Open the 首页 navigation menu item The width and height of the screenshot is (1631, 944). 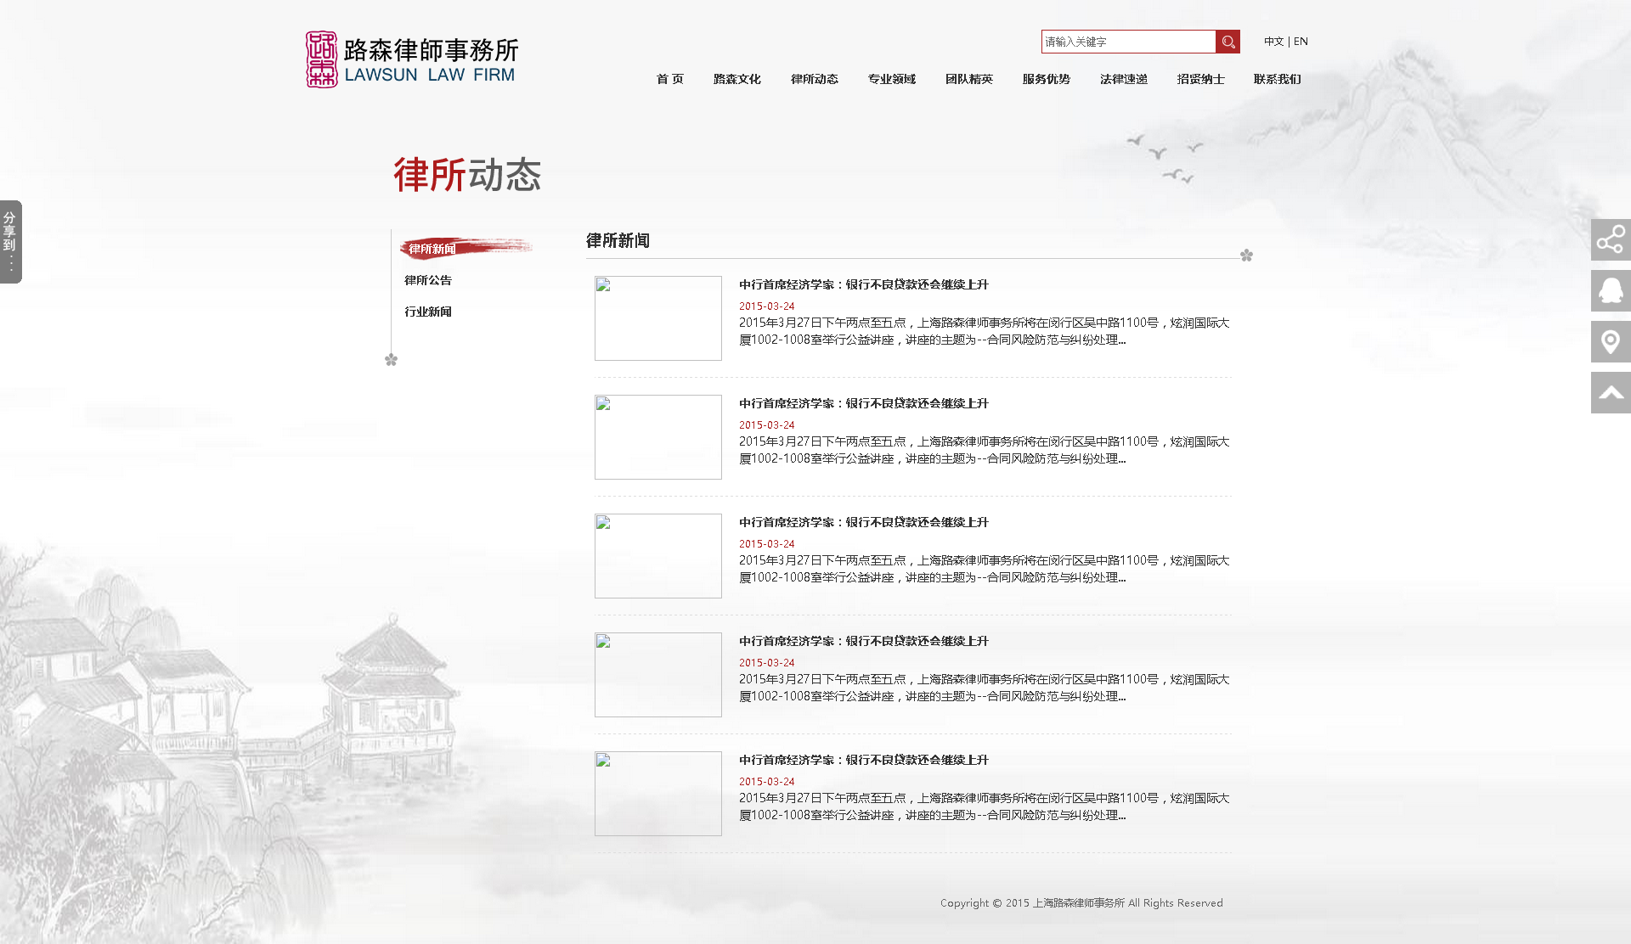[x=669, y=79]
